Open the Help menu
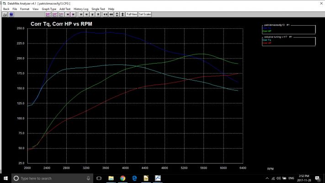 tap(111, 9)
